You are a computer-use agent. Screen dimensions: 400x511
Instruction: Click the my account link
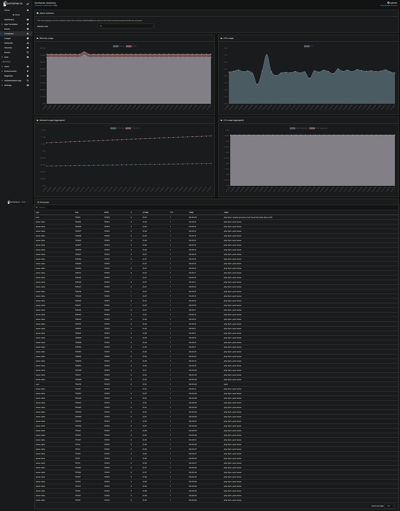click(x=386, y=5)
